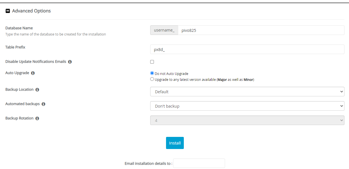Image resolution: width=349 pixels, height=169 pixels.
Task: Click the Disable Update Notifications Emails label text
Action: pos(36,61)
